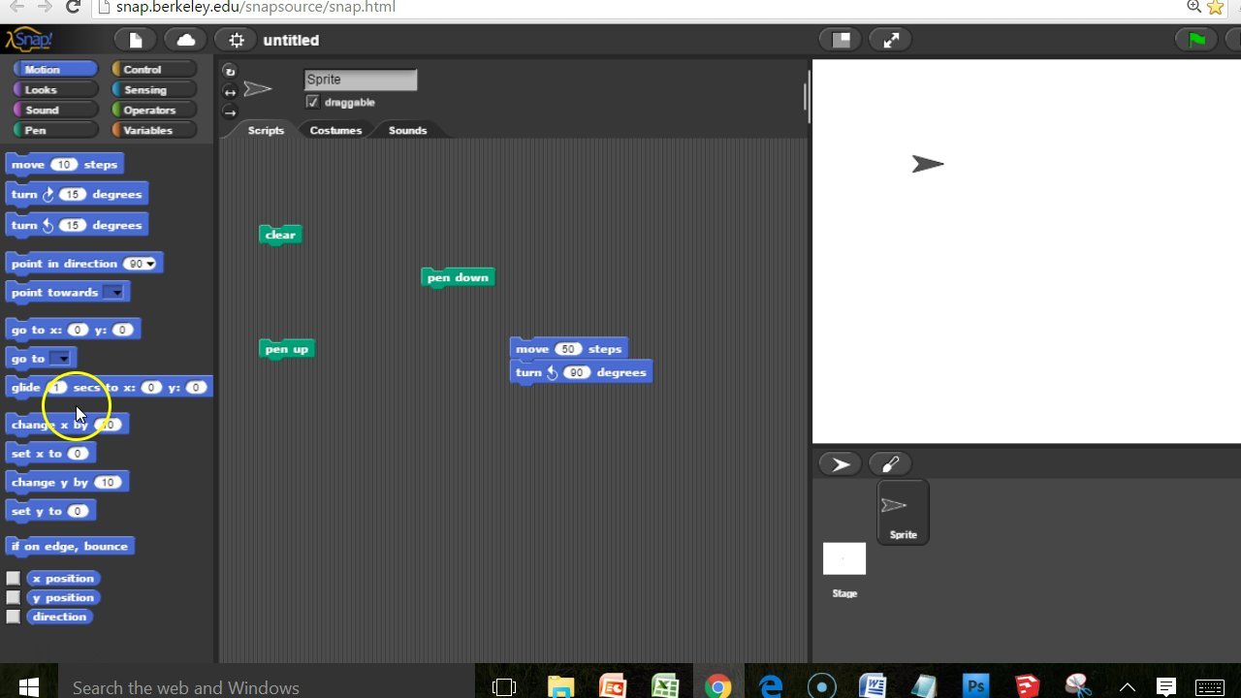Select the Pen category button
1241x698 pixels.
click(x=53, y=130)
